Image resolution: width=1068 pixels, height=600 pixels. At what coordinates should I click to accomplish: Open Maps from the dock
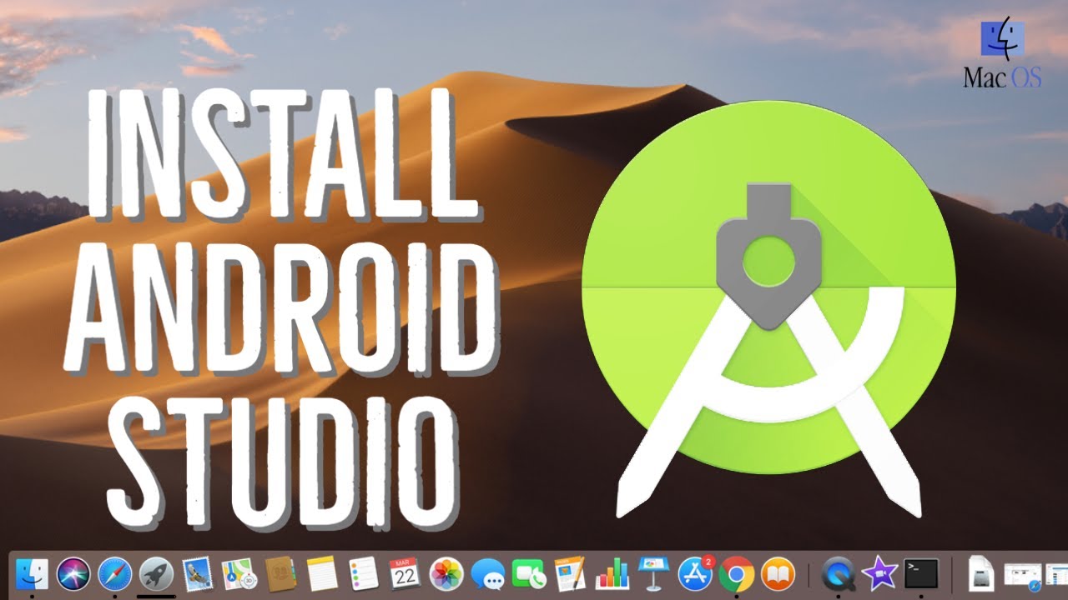239,573
